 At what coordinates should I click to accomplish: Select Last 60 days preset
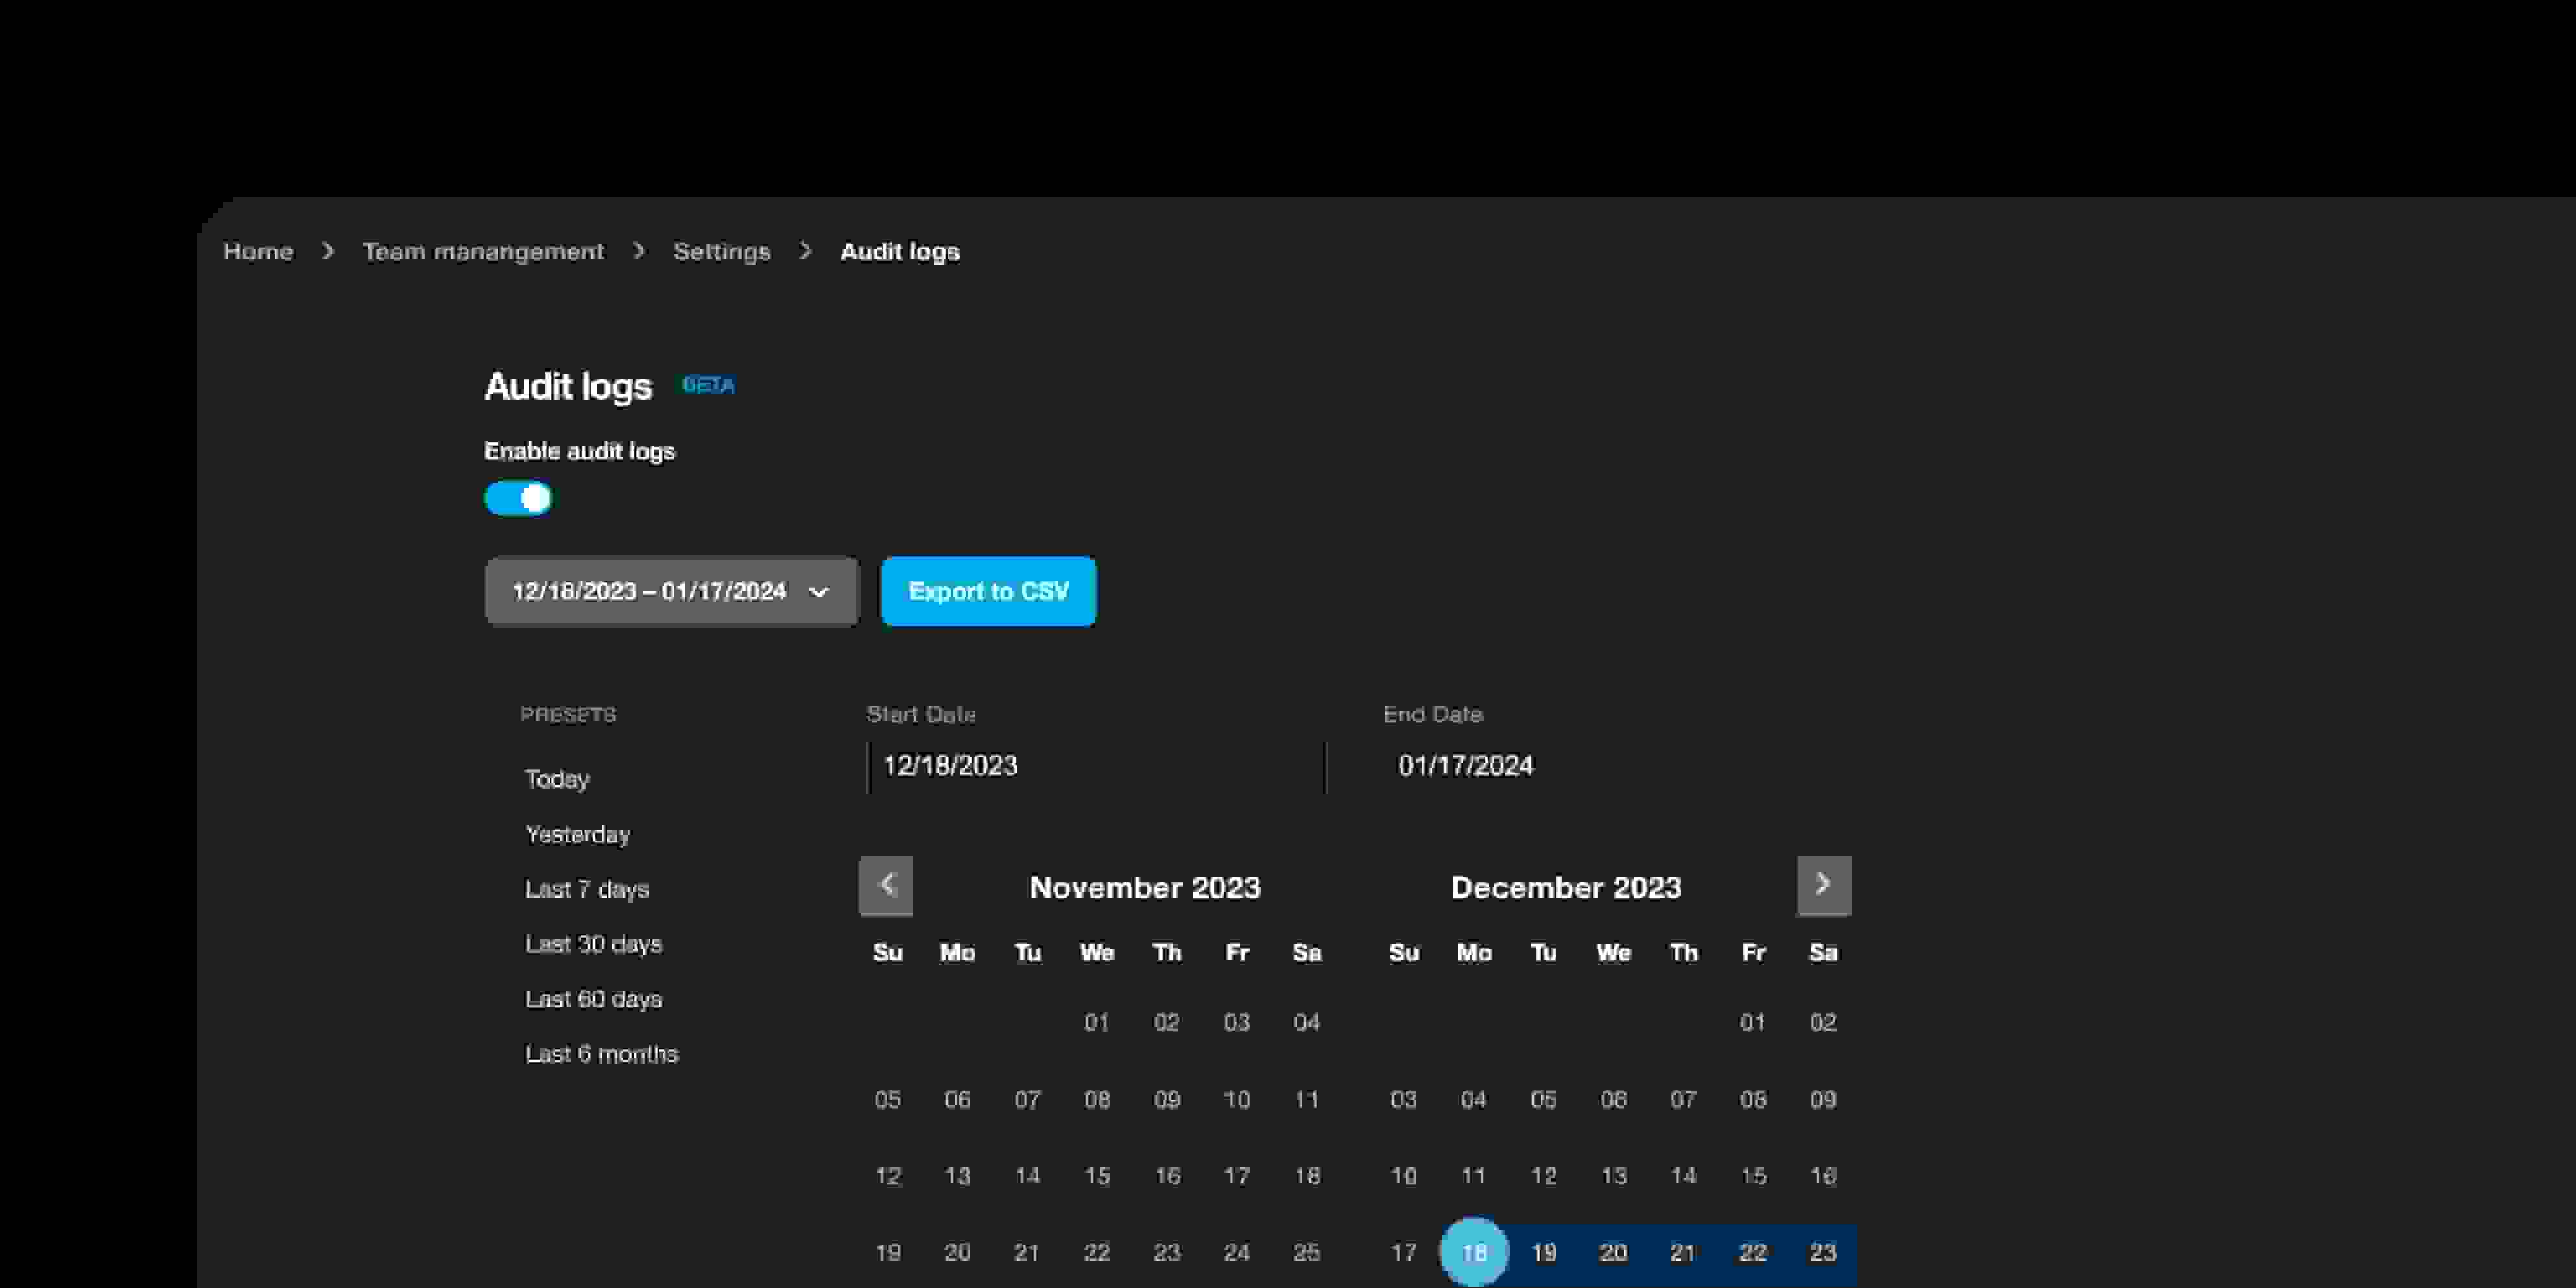click(x=593, y=998)
